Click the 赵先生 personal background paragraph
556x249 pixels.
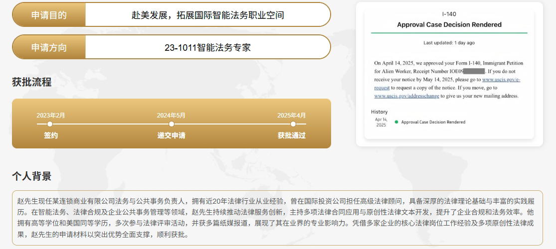(277, 218)
